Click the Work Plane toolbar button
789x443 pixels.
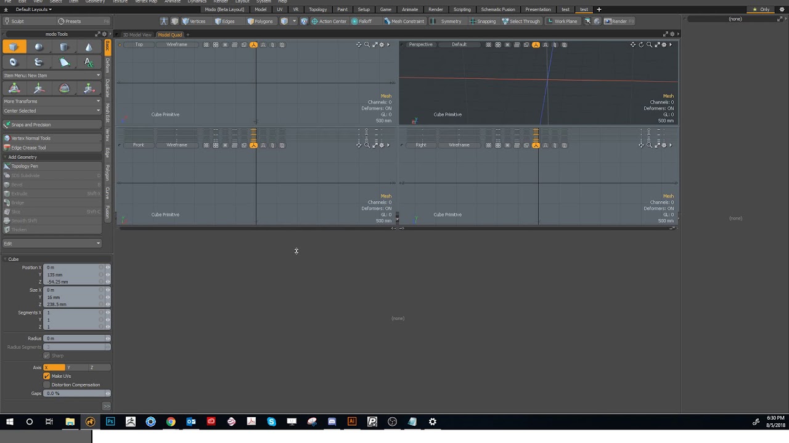click(x=562, y=21)
